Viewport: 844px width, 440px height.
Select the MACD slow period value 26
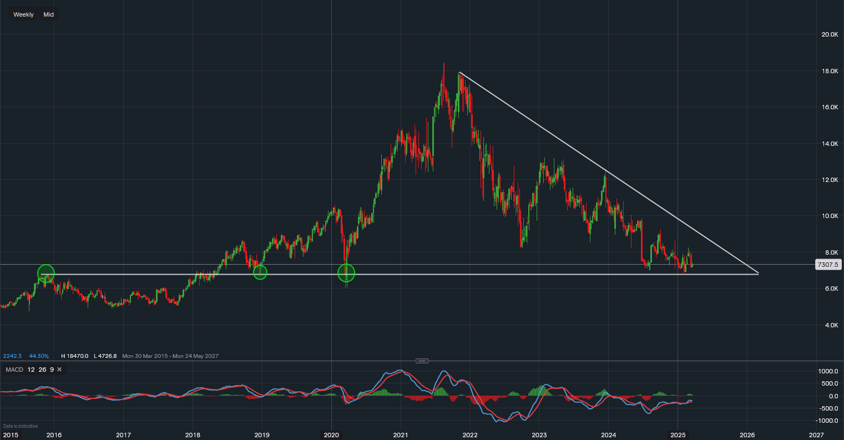click(x=42, y=370)
